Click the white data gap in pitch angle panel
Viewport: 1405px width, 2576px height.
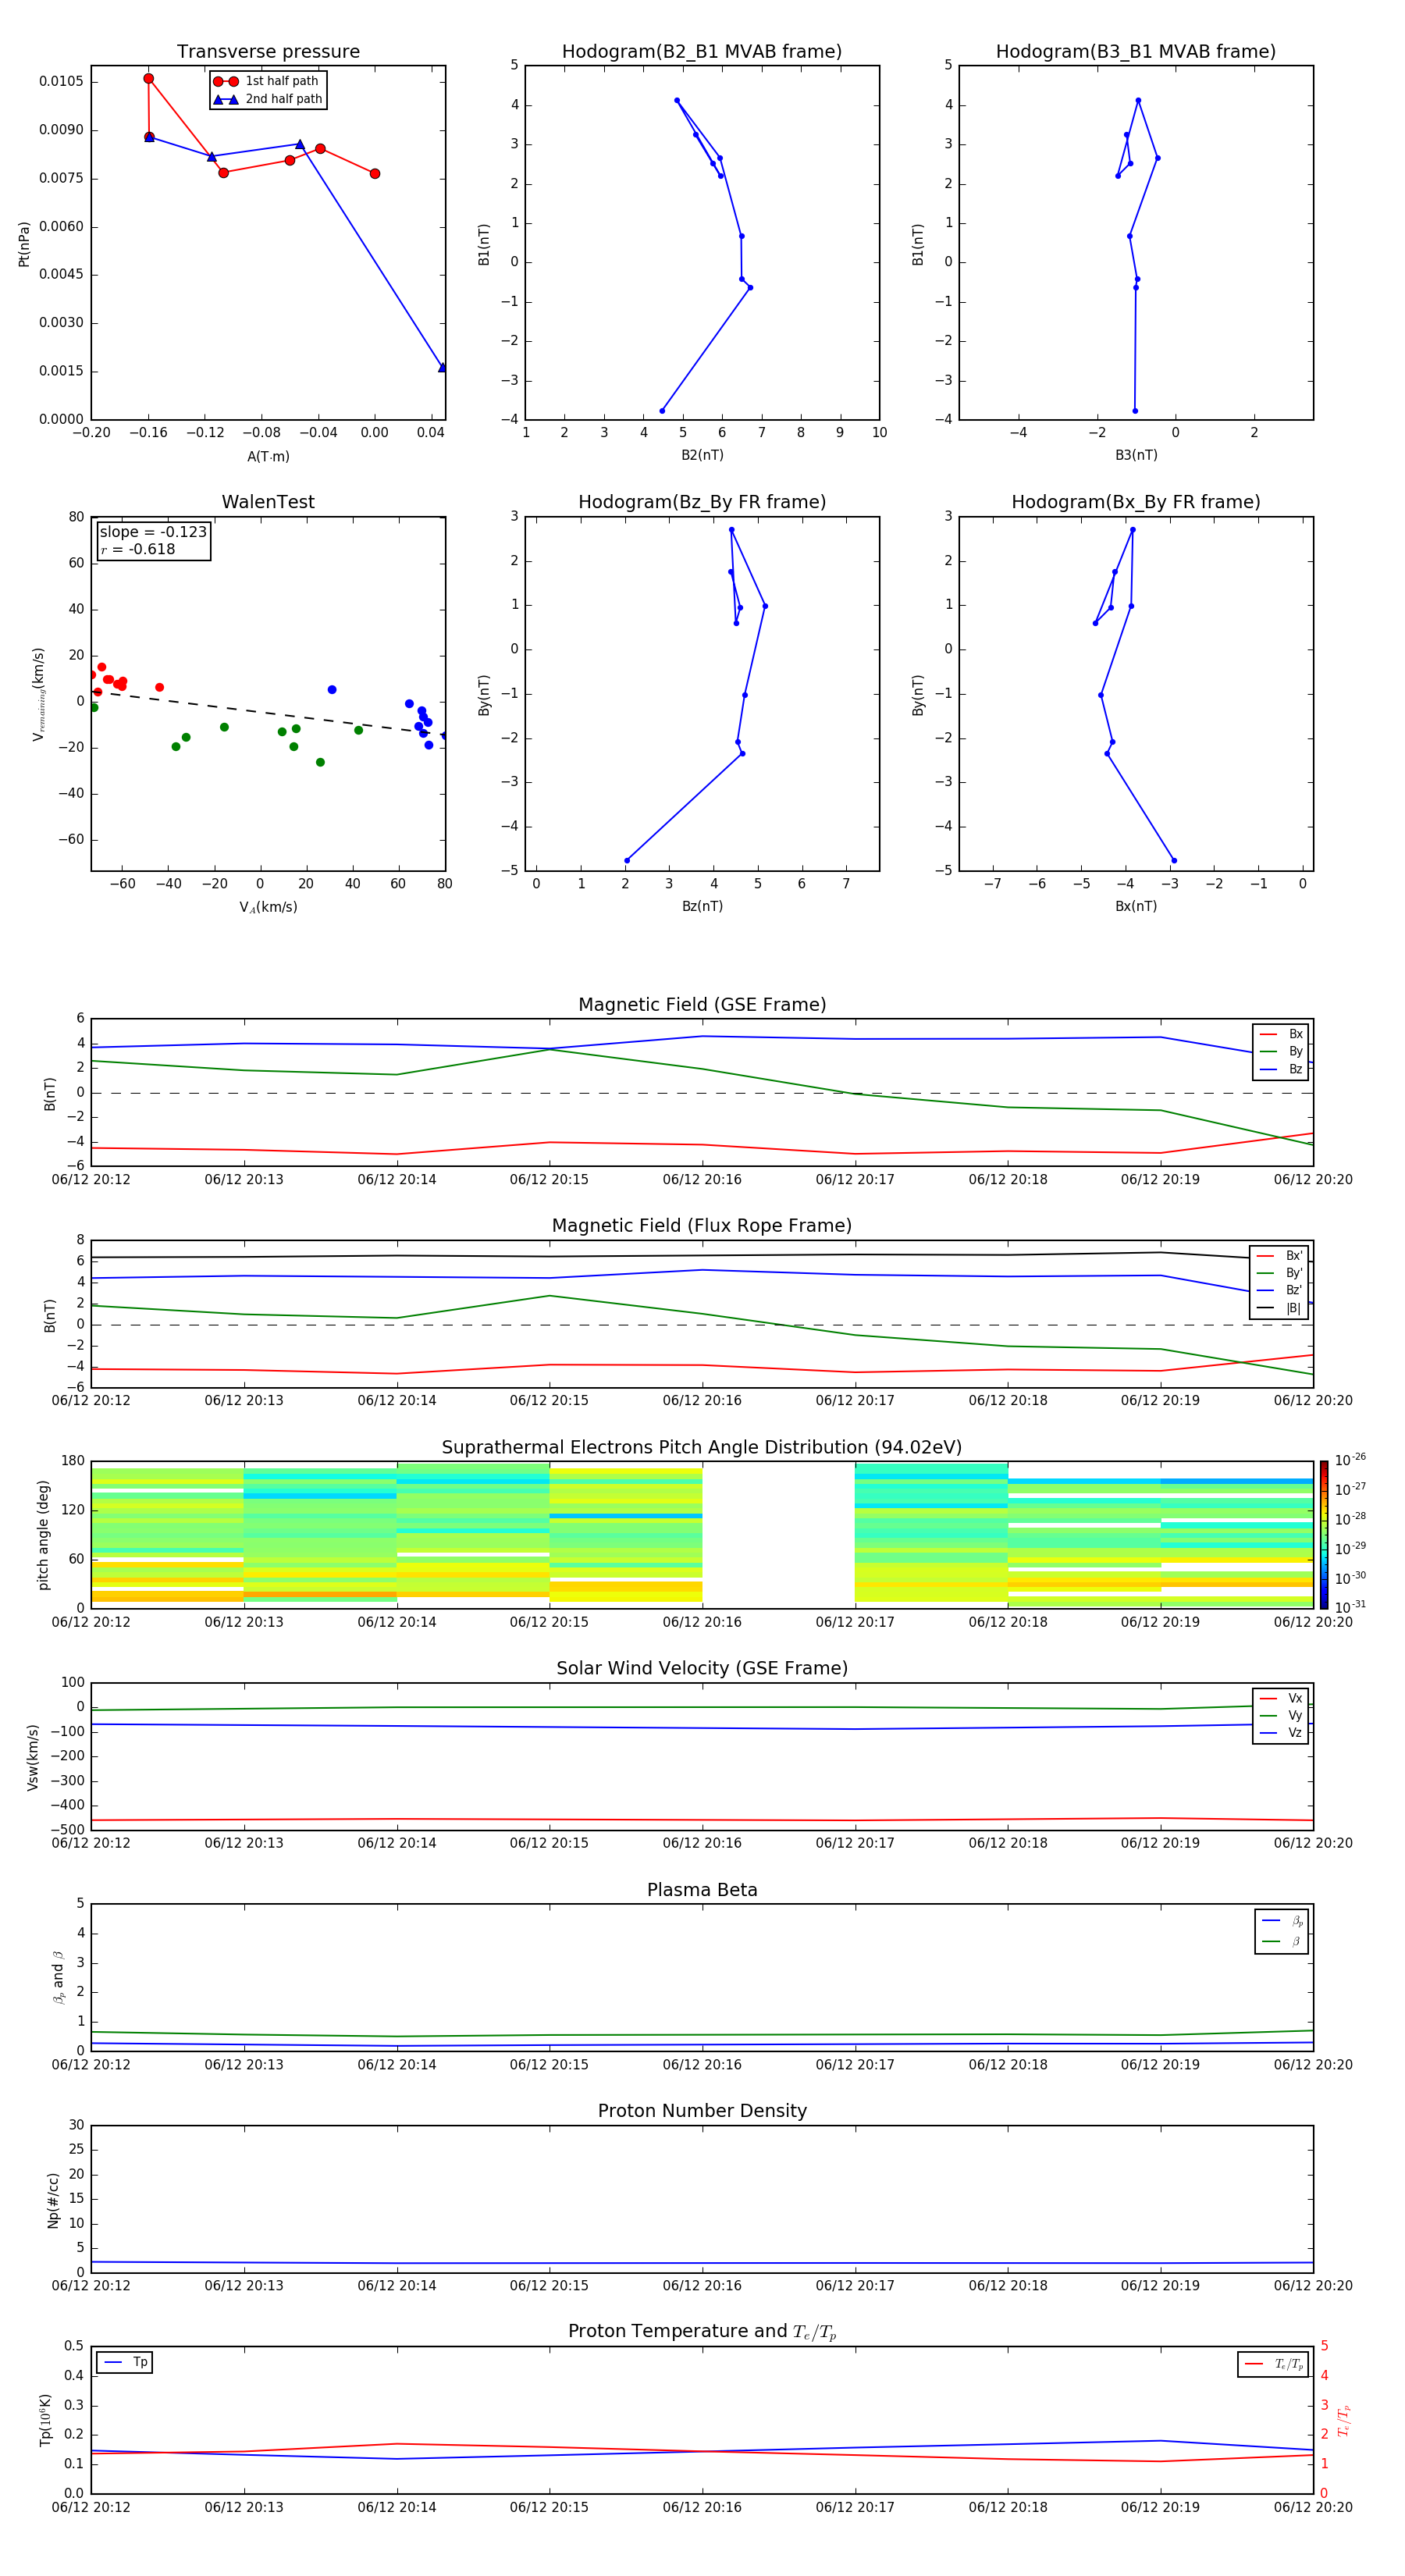coord(778,1535)
